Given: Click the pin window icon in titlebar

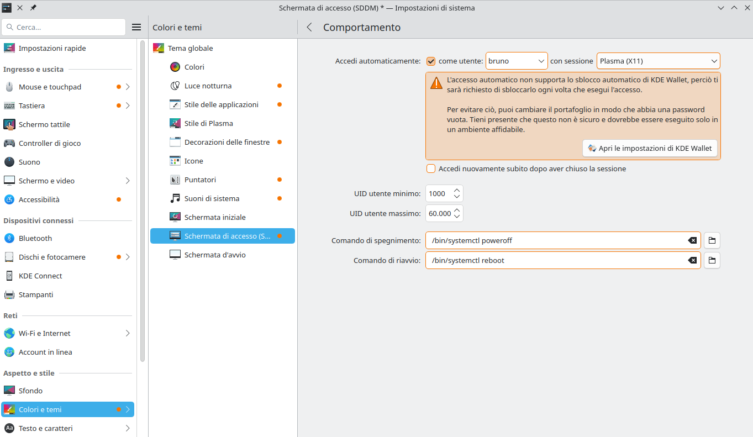Looking at the screenshot, I should [33, 8].
